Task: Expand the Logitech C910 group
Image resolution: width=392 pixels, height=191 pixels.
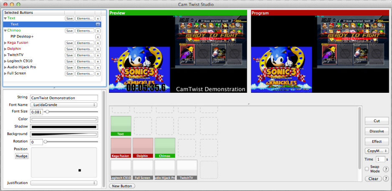Action: 5,61
